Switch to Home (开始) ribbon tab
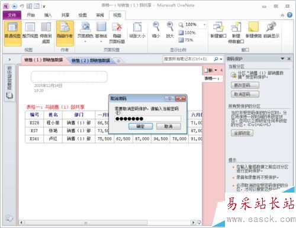The image size is (296, 228). pyautogui.click(x=31, y=15)
